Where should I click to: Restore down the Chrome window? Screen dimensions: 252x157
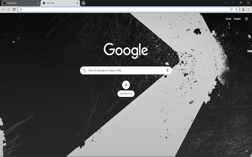point(241,3)
